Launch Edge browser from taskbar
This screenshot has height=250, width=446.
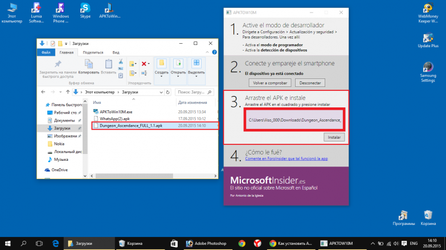55,244
